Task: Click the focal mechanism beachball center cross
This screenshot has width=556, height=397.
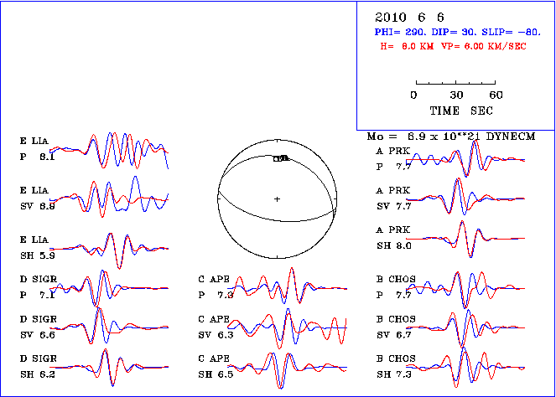Action: 277,199
